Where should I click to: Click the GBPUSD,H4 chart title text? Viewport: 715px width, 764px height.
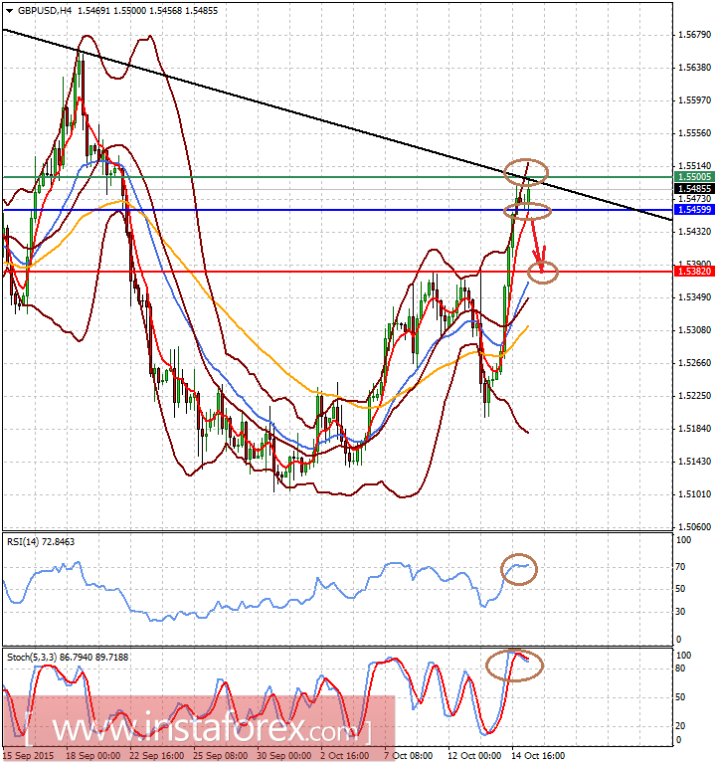(x=41, y=10)
